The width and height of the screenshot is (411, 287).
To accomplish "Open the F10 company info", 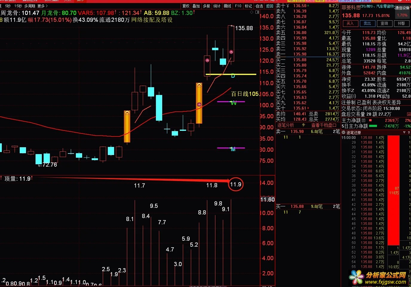I will (x=238, y=6).
